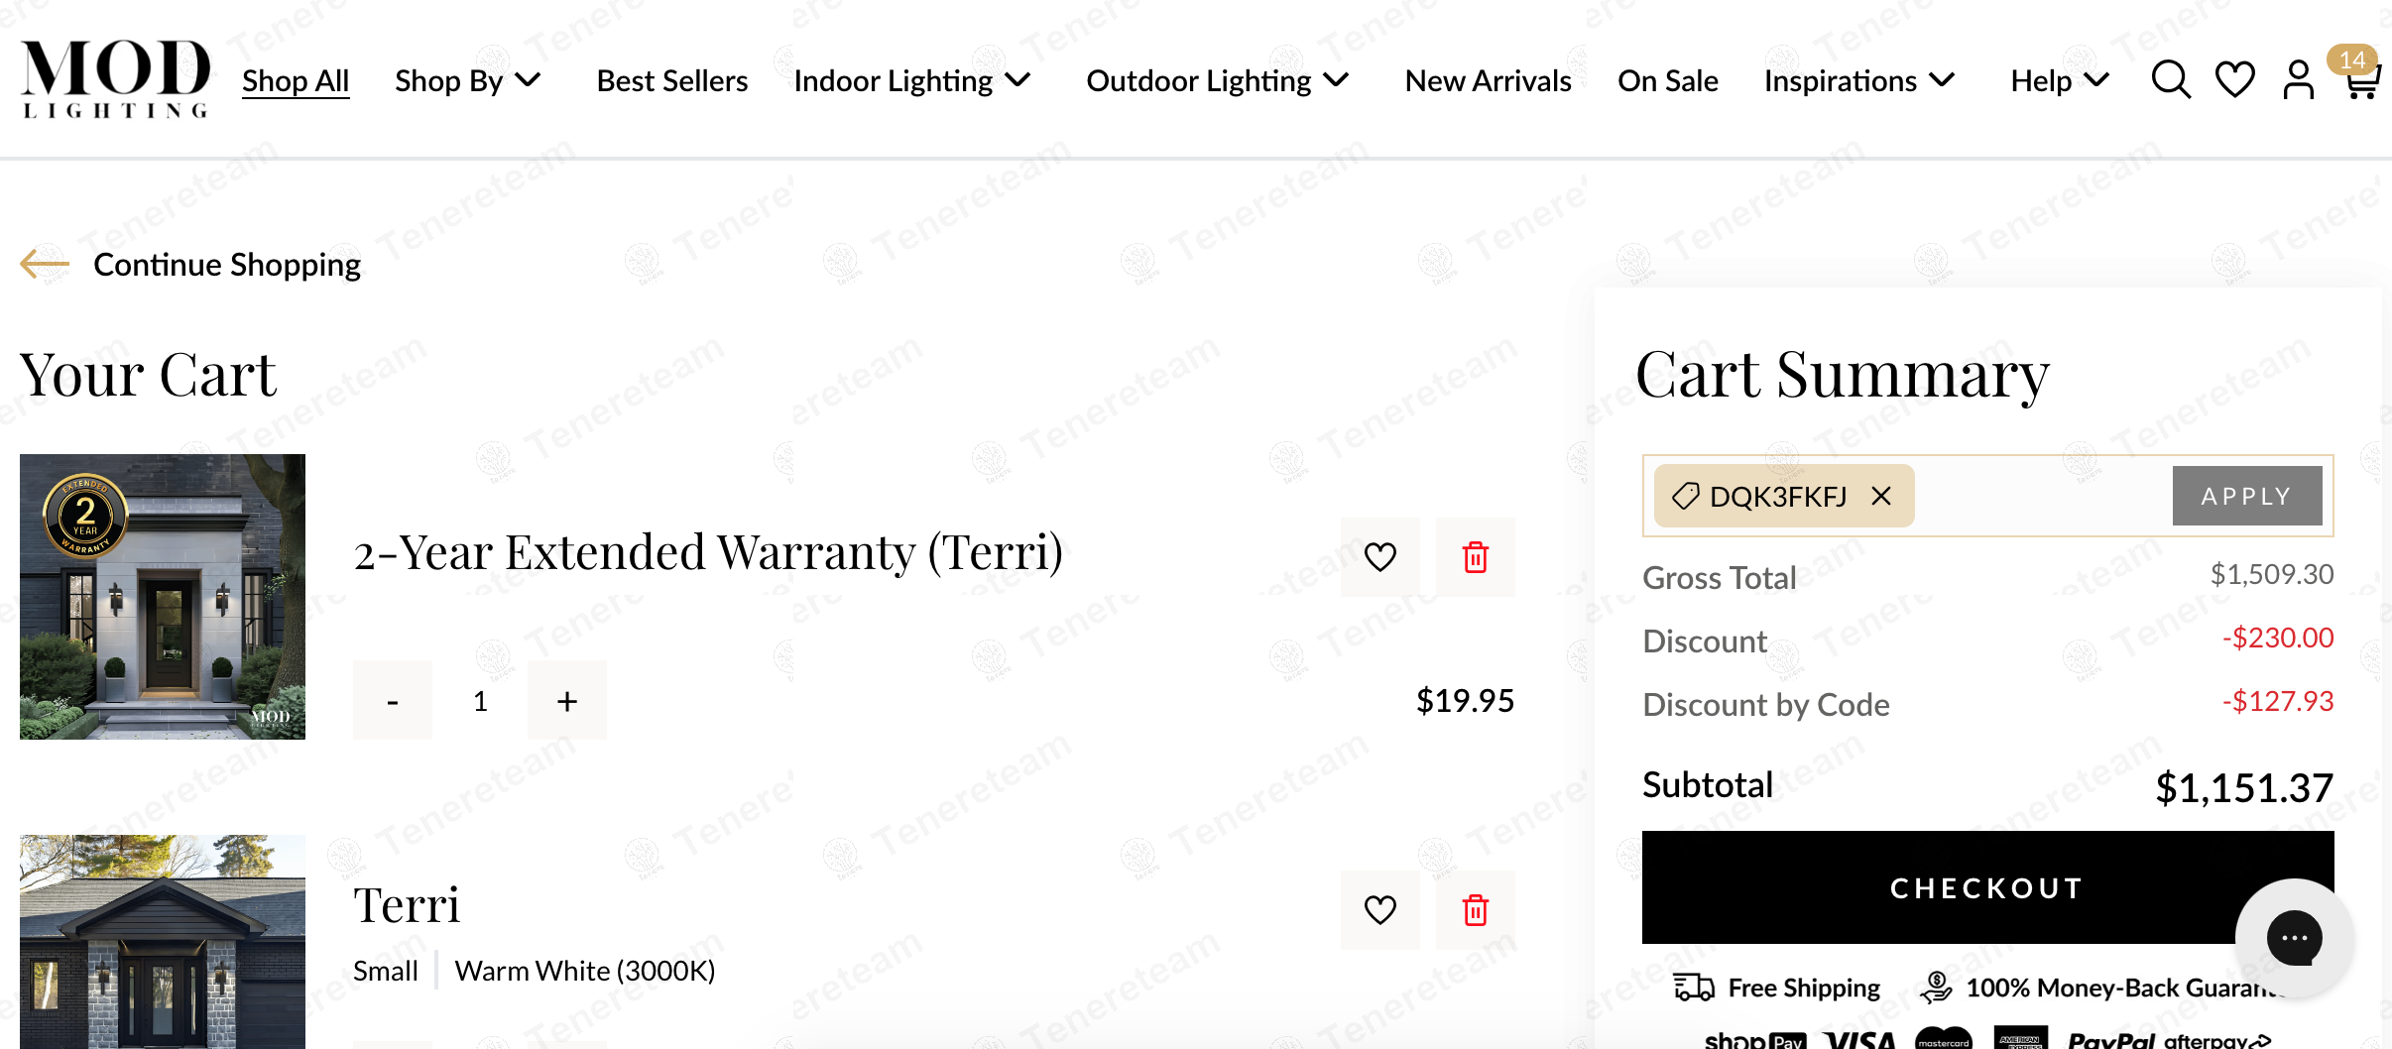This screenshot has width=2392, height=1049.
Task: Delete the 2-Year Extended Warranty item
Action: click(1475, 557)
